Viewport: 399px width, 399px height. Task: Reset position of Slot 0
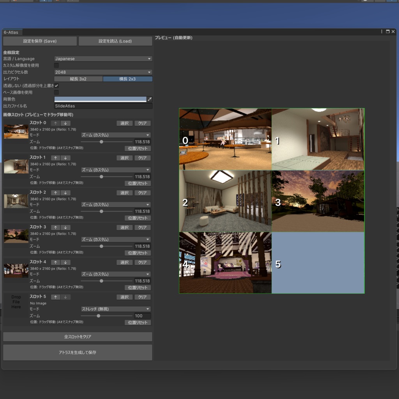138,148
